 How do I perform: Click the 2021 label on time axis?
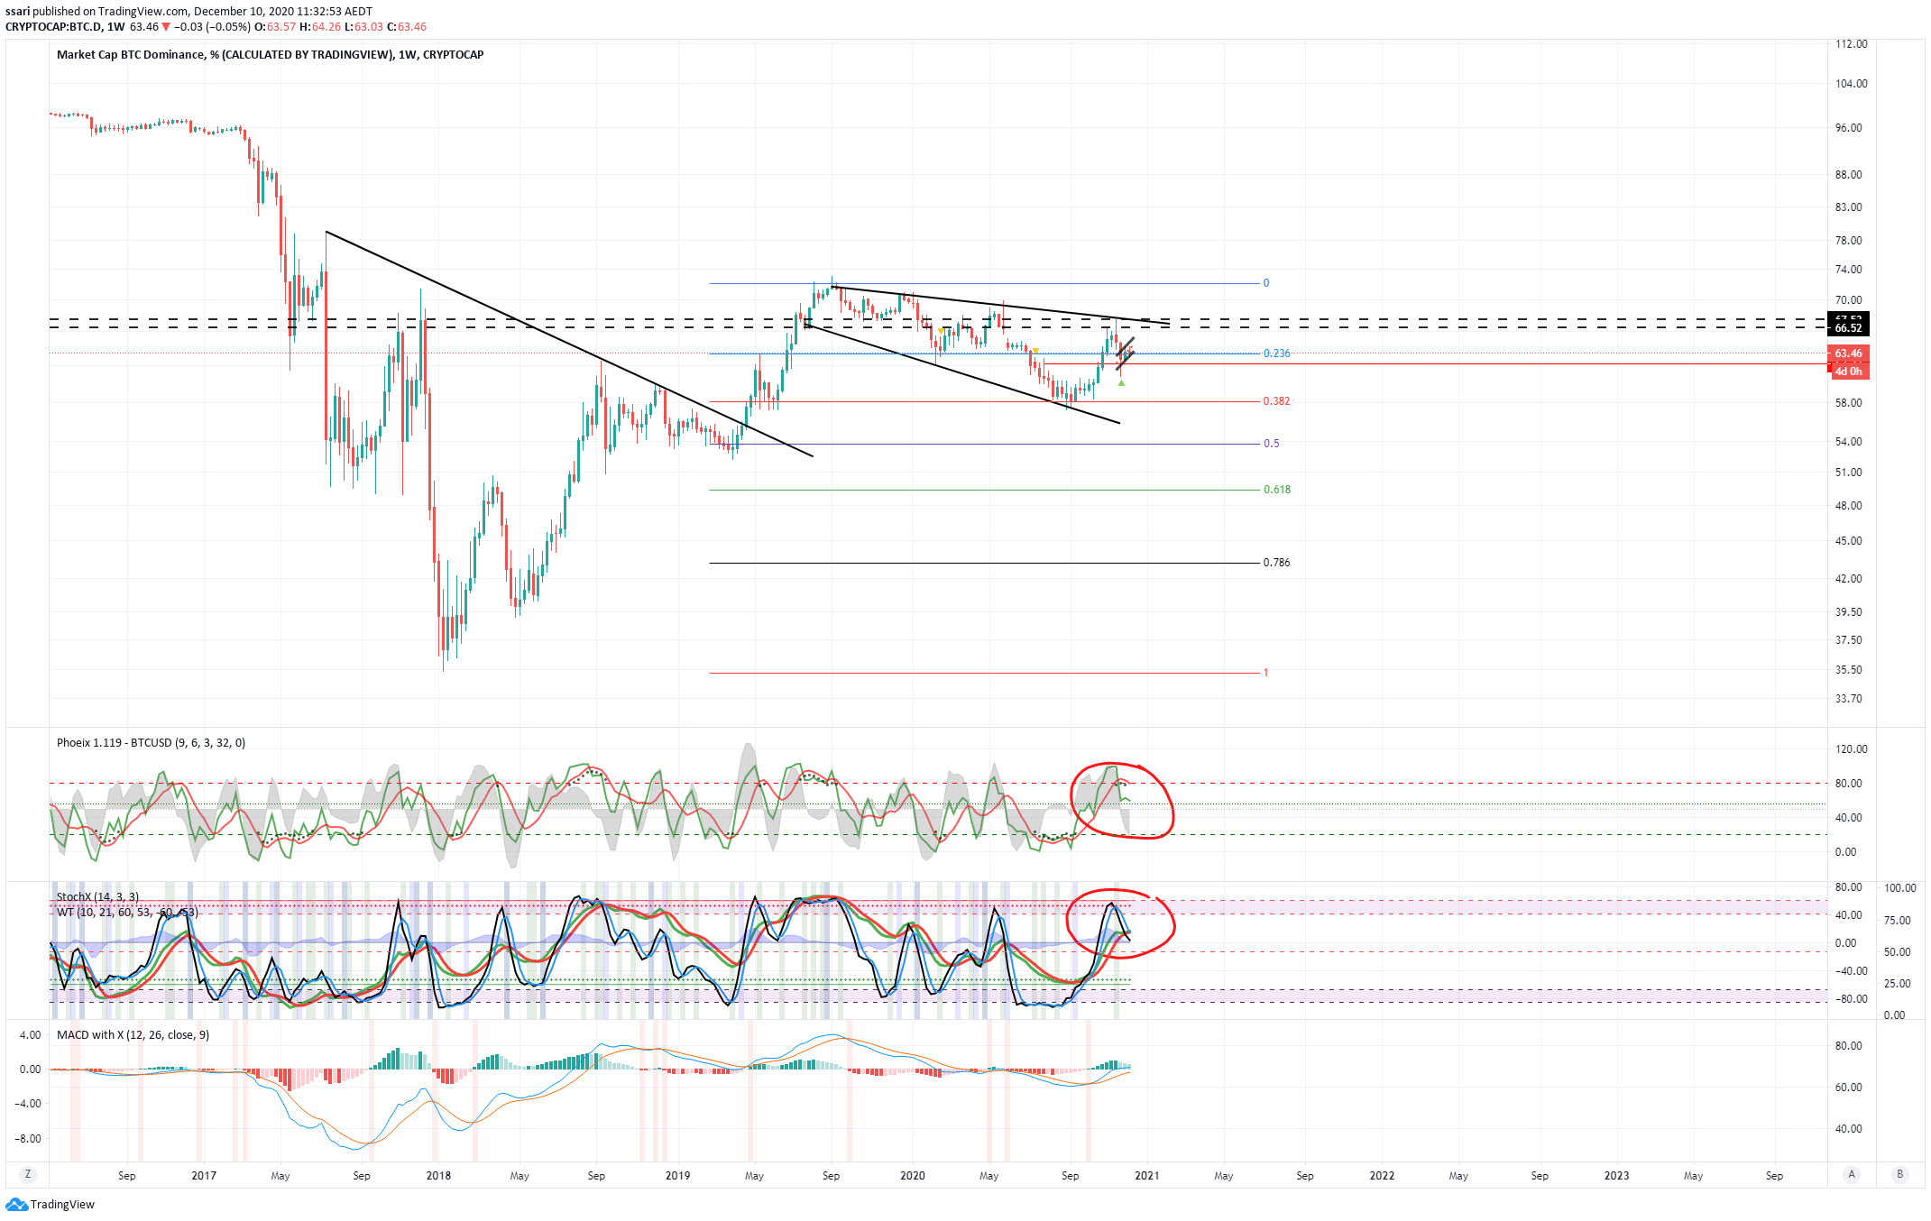[1147, 1175]
